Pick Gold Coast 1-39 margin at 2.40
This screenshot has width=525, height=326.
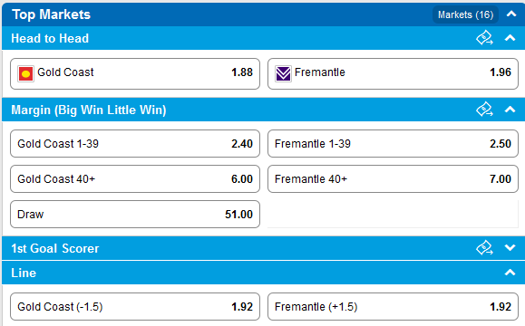click(135, 143)
